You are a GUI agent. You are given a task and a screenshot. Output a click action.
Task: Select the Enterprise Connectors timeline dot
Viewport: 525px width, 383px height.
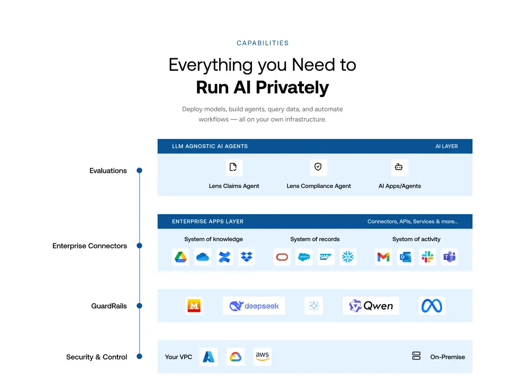pyautogui.click(x=139, y=245)
